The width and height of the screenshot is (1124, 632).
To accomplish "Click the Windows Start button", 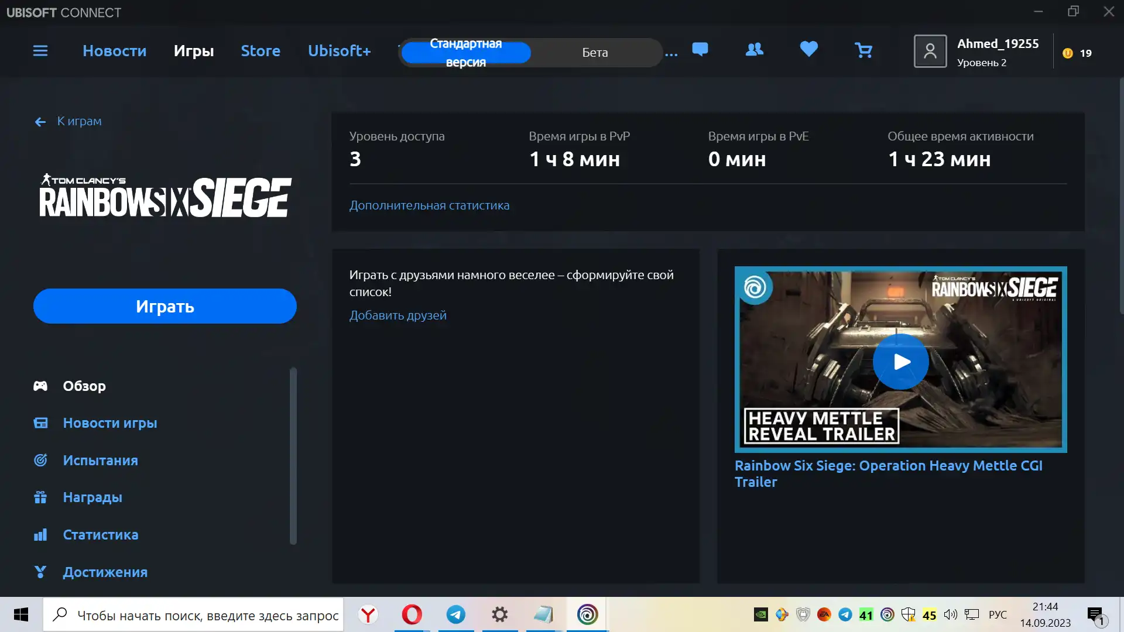I will pos(21,614).
